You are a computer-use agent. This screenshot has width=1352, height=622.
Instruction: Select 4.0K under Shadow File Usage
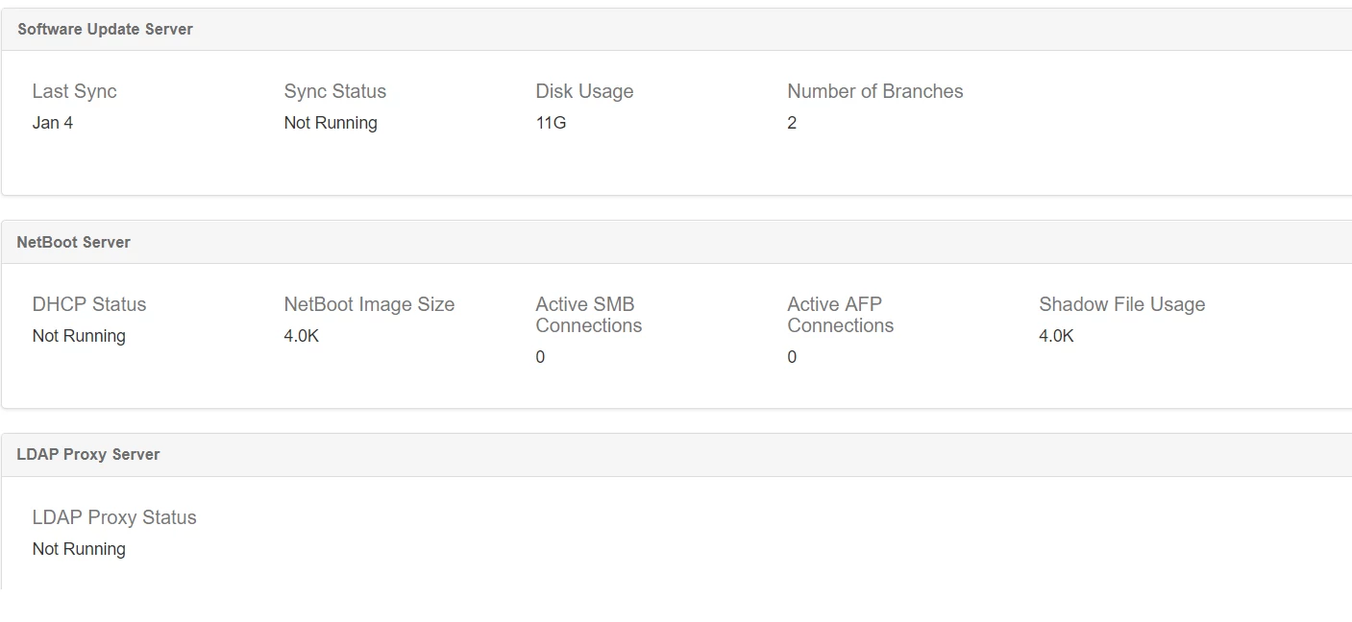tap(1056, 336)
